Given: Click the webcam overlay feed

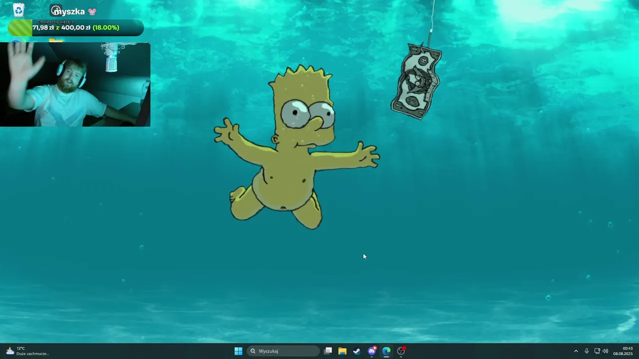Looking at the screenshot, I should pyautogui.click(x=75, y=84).
